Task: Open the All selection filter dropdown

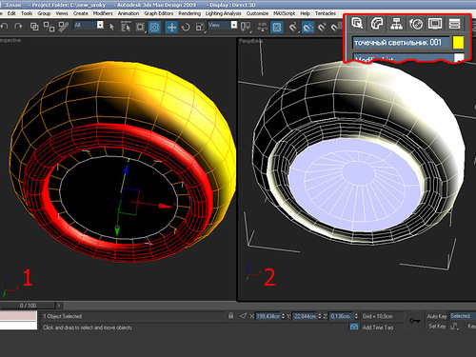Action: click(x=89, y=25)
